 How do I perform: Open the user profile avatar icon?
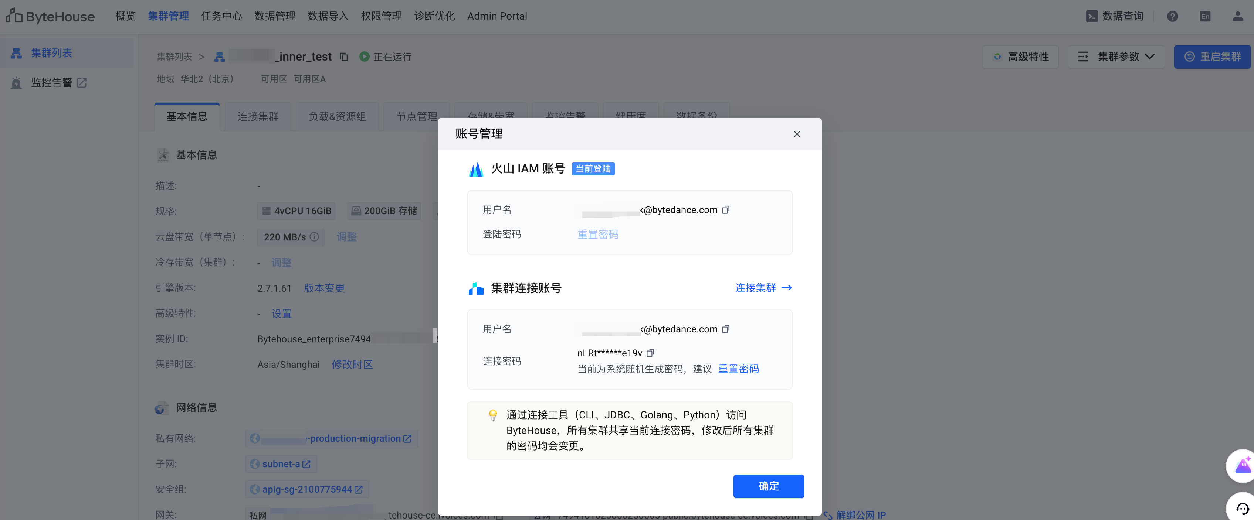(x=1237, y=16)
